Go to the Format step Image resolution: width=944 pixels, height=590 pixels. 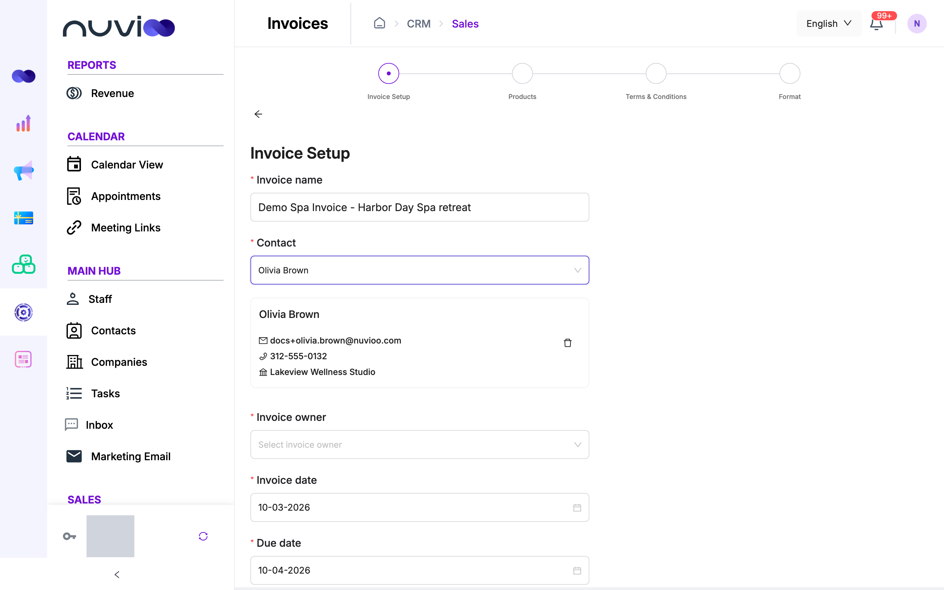point(790,73)
